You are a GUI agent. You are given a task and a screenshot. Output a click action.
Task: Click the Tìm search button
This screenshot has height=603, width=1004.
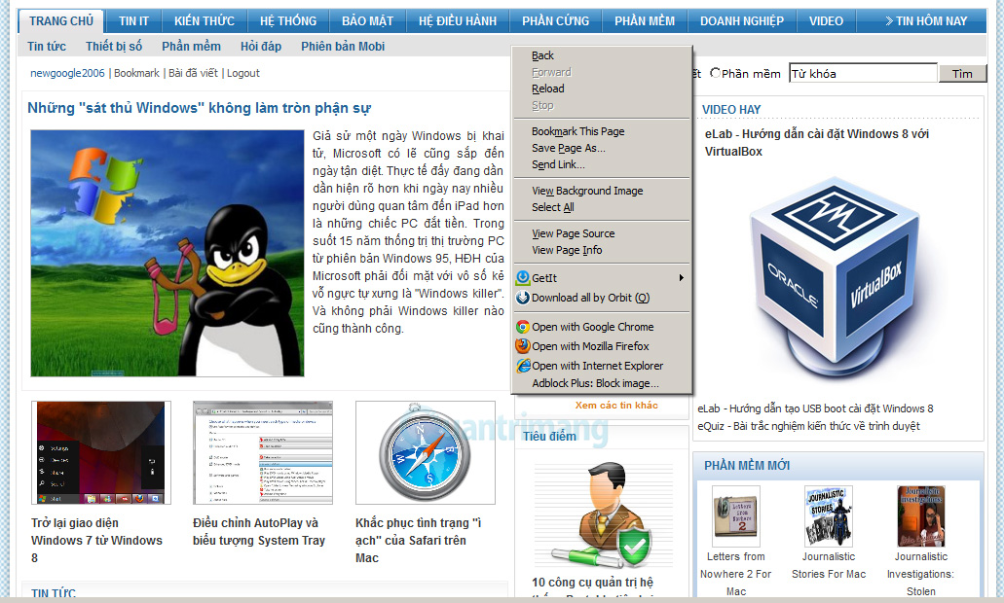coord(962,74)
